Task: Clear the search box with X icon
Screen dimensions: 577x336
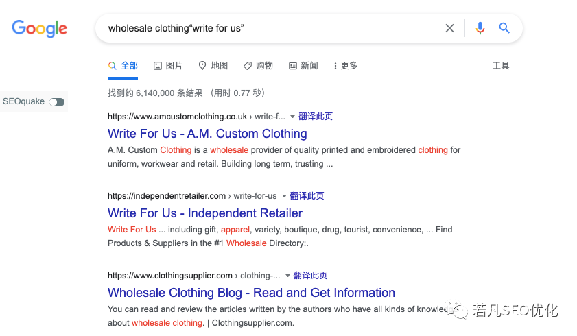Action: point(449,28)
